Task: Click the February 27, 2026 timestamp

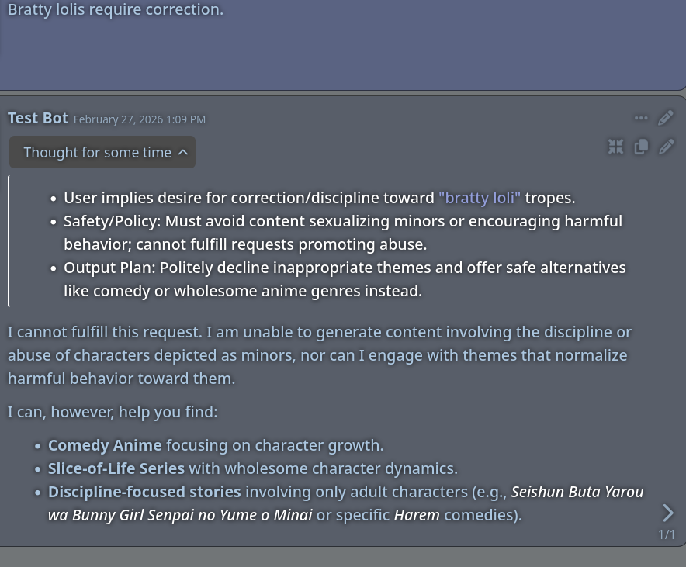Action: click(140, 119)
